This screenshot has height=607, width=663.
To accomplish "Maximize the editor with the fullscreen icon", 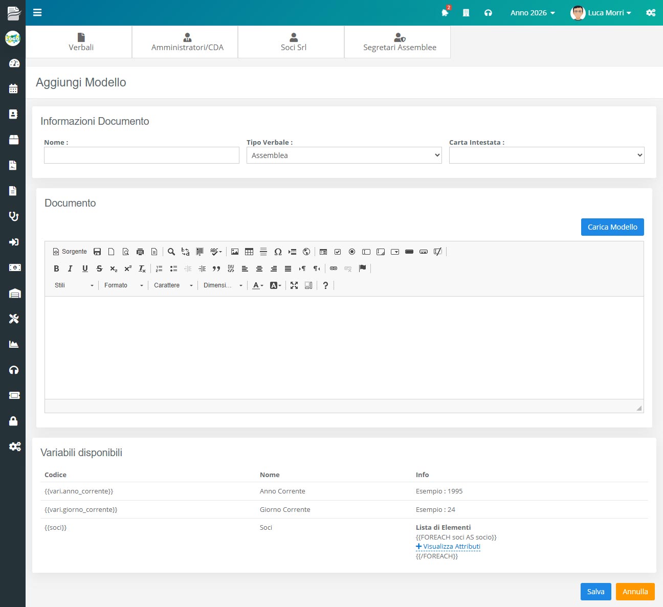I will [x=294, y=285].
